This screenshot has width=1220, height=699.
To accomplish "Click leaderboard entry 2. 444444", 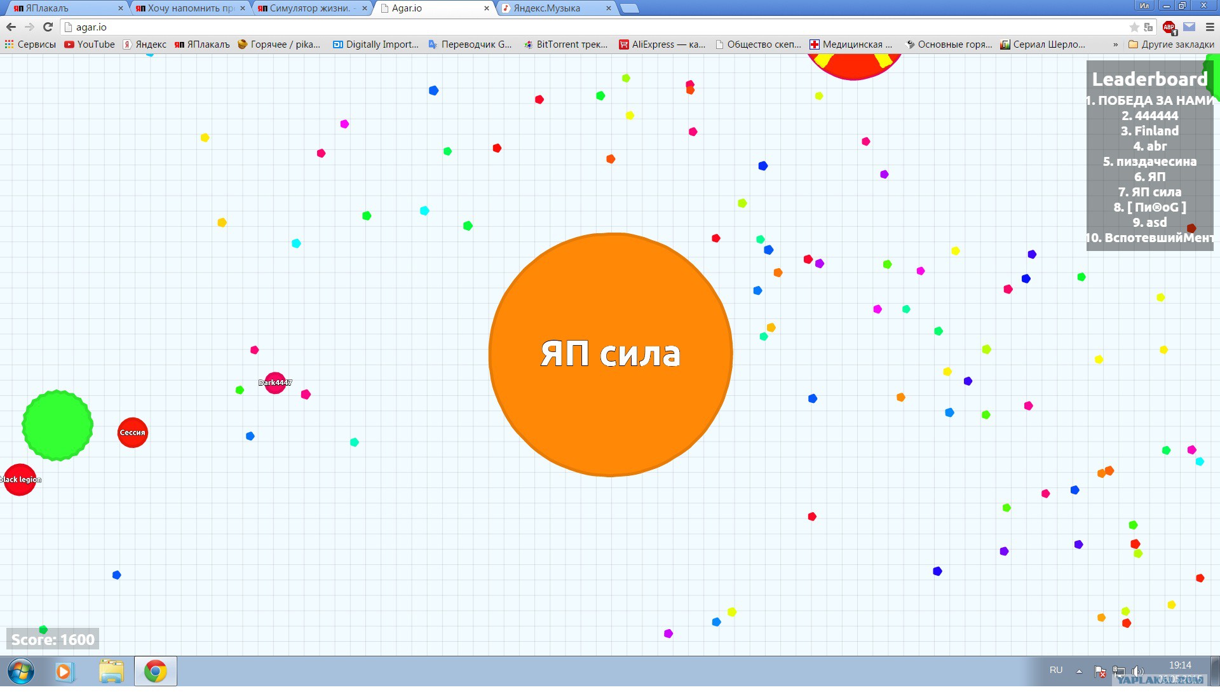I will pos(1149,116).
